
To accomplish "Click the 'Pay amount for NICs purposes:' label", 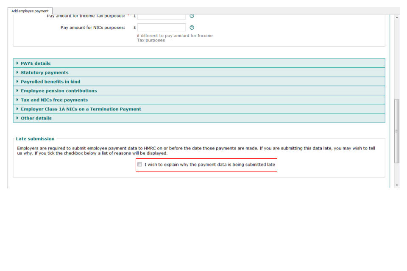I will (x=93, y=28).
